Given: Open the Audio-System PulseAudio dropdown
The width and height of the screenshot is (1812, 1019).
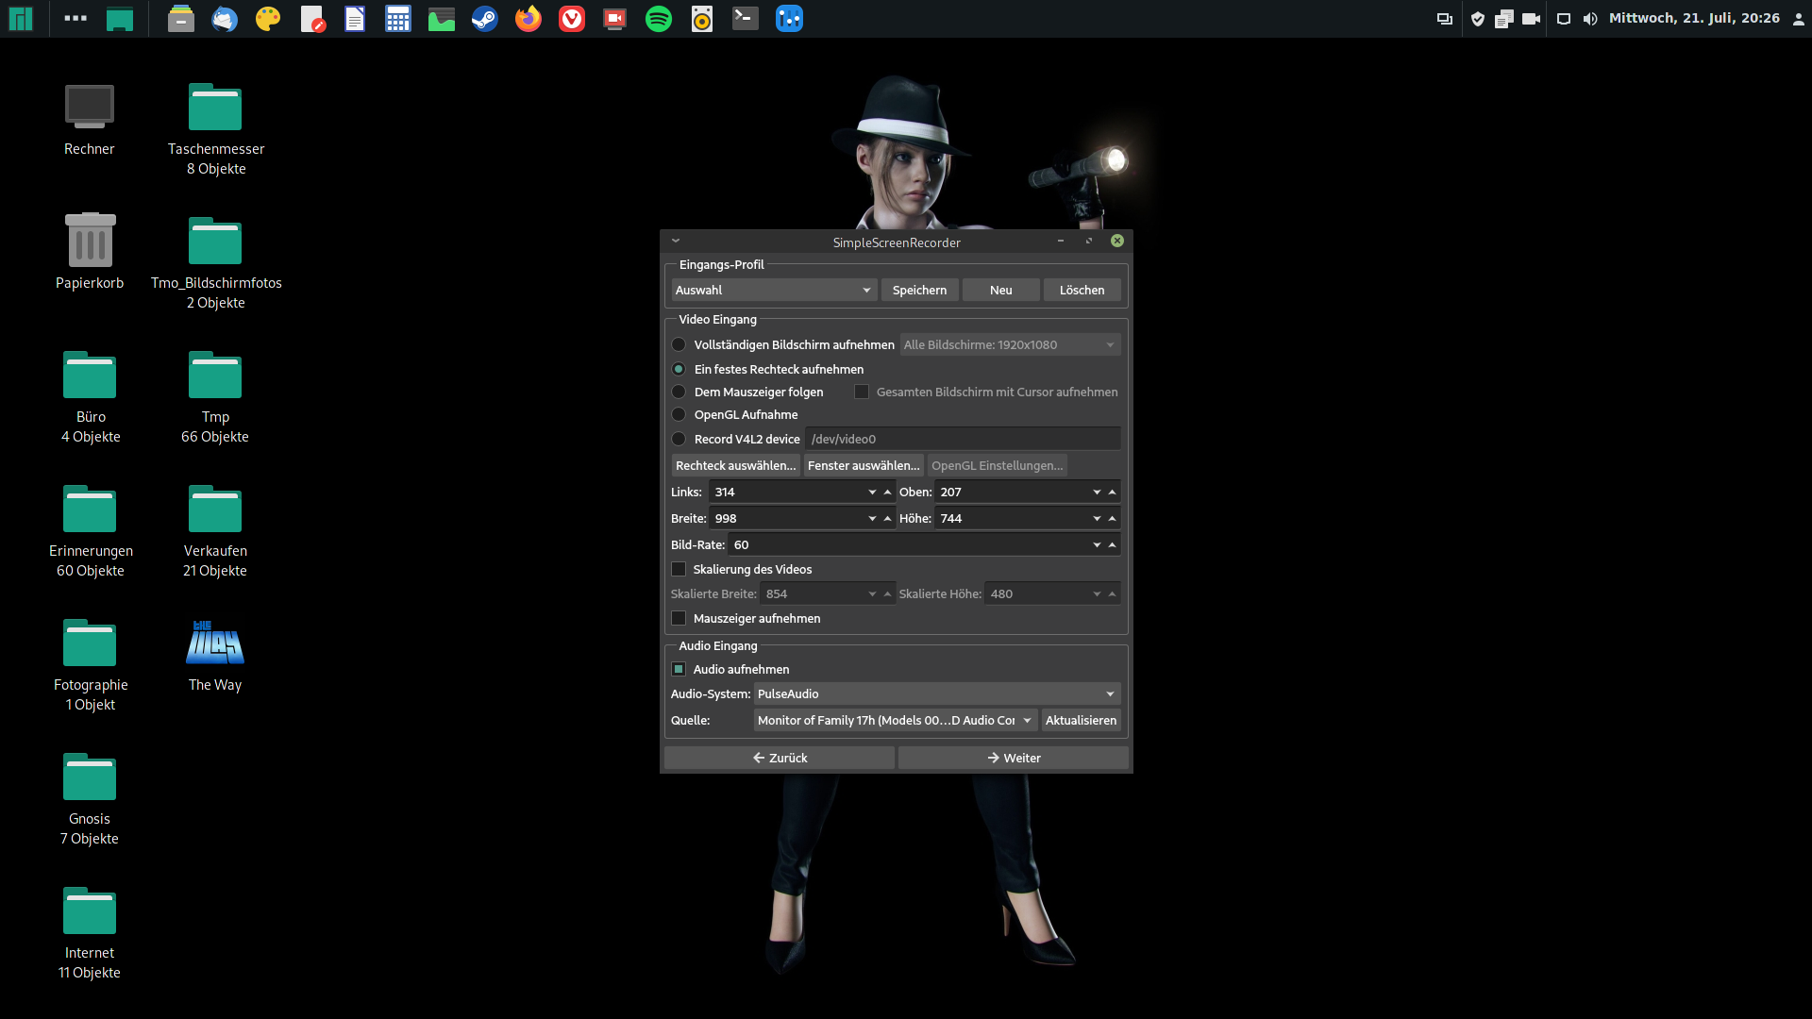Looking at the screenshot, I should [936, 693].
